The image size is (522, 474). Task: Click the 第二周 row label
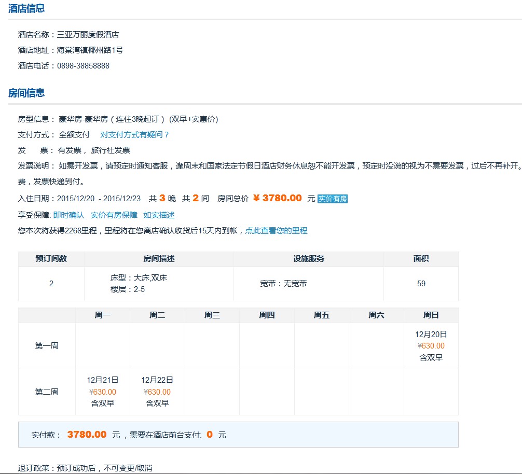[x=47, y=392]
